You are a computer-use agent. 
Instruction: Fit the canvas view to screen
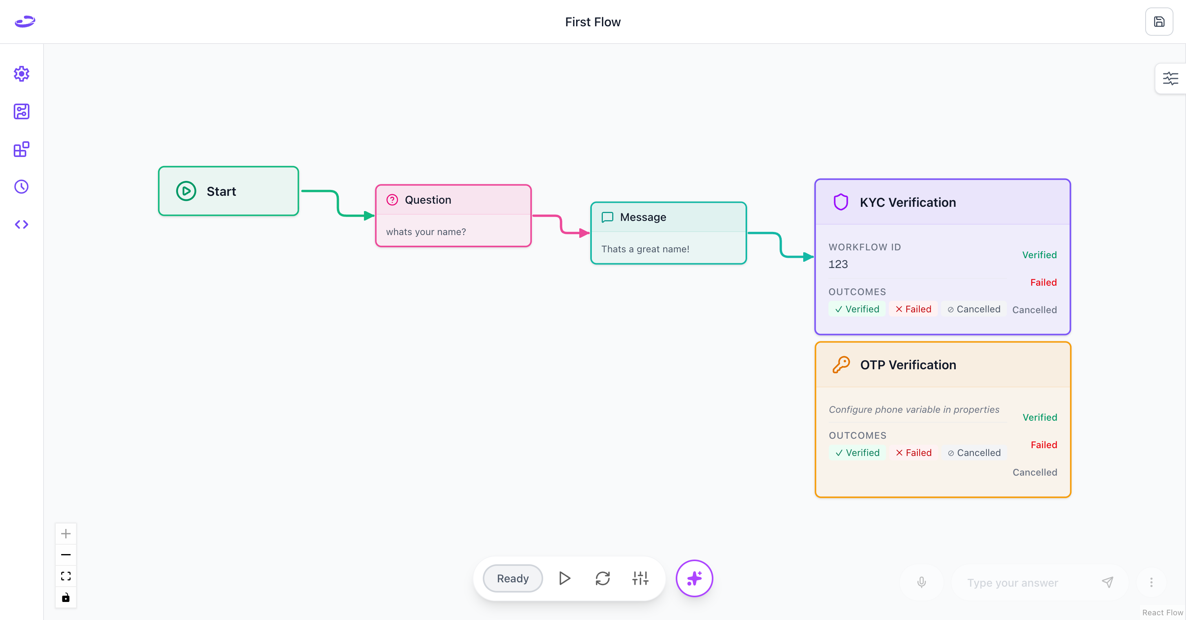66,576
